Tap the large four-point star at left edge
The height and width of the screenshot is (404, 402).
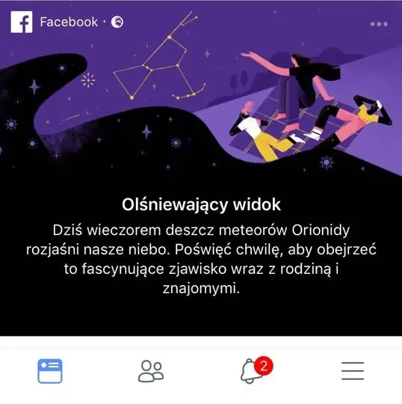click(x=34, y=87)
